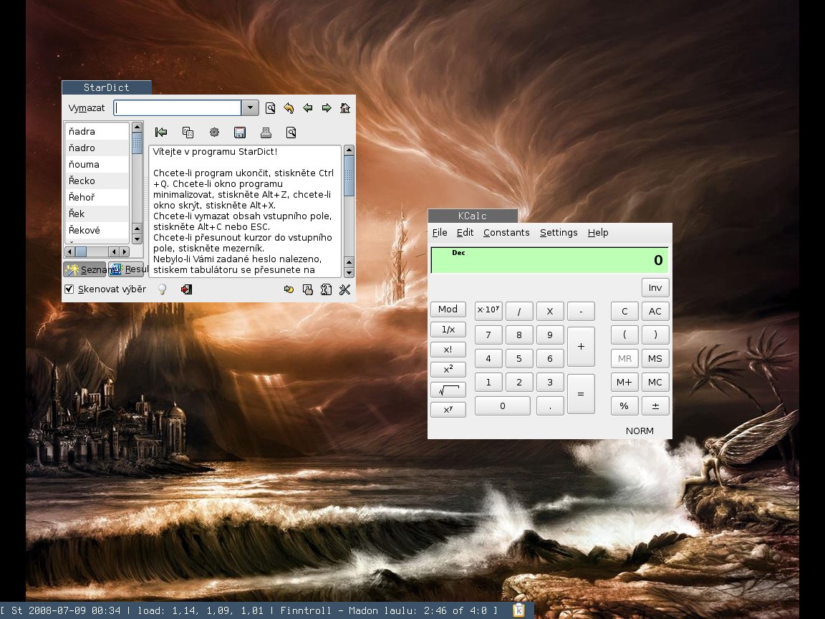Open the Help menu in KCalc
The image size is (825, 619).
[598, 233]
